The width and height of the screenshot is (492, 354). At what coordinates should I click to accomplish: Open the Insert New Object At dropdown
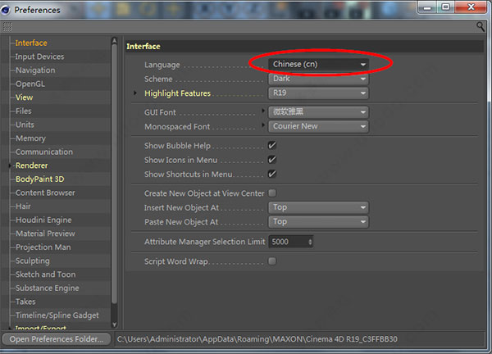tap(319, 208)
